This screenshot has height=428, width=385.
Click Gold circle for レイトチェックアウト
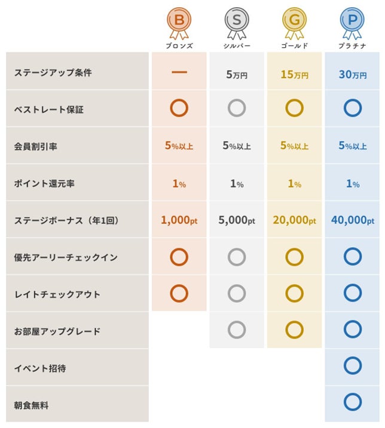point(294,293)
